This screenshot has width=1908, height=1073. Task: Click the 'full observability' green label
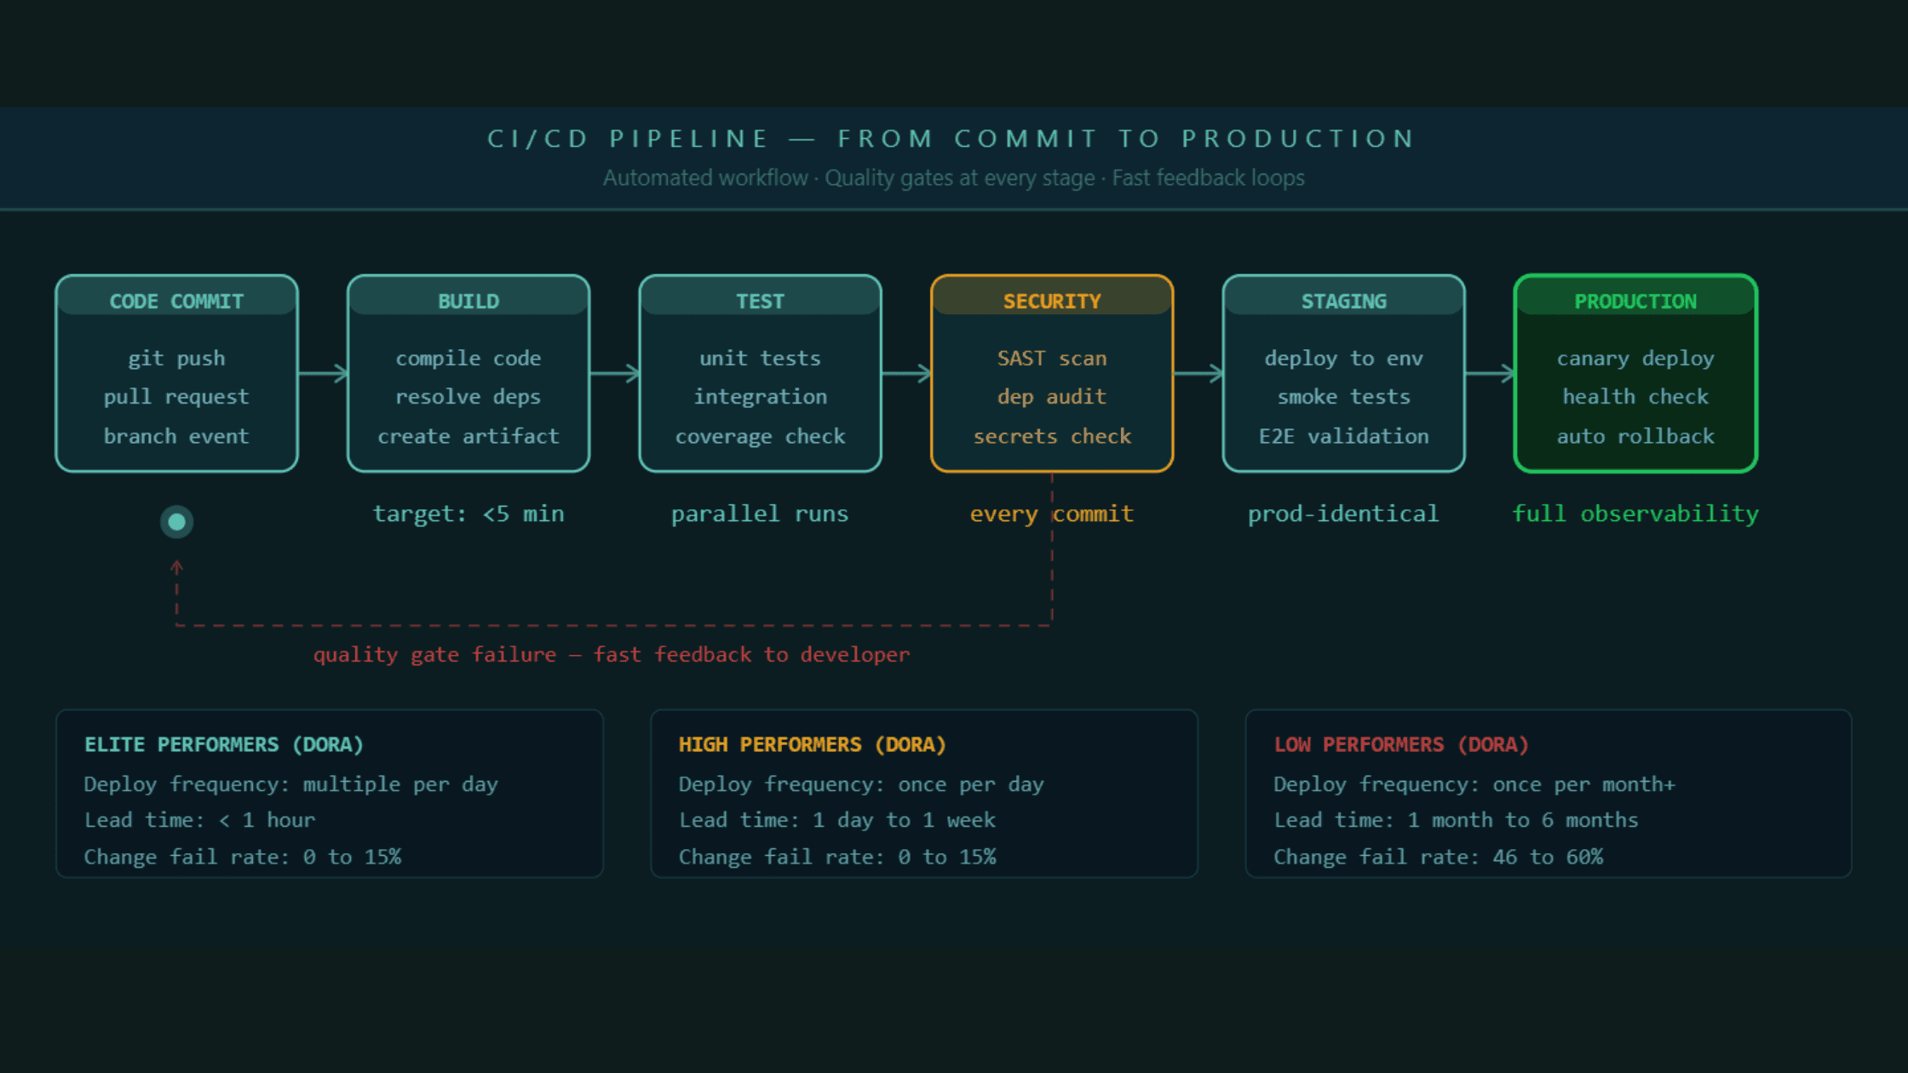[x=1635, y=514]
